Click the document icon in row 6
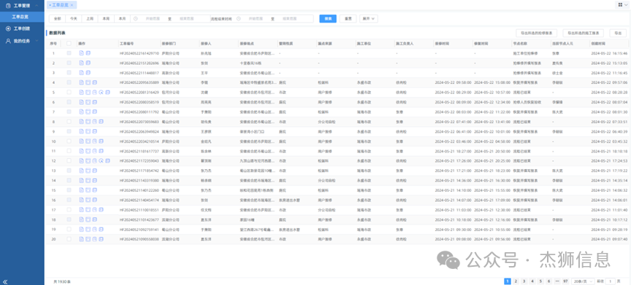 tap(81, 102)
